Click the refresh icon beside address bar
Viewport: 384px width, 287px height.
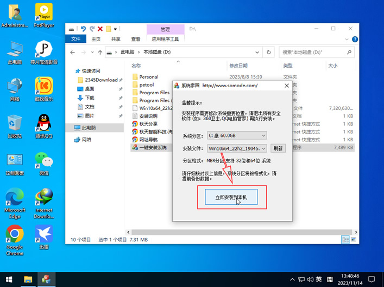[269, 52]
